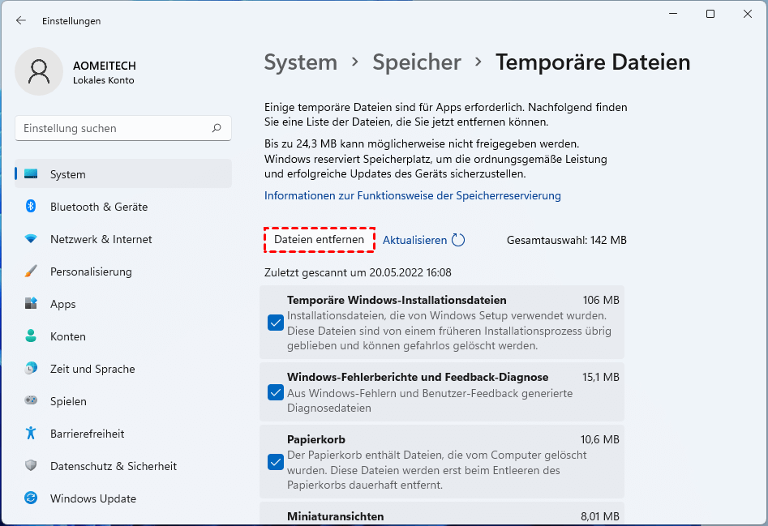Click the System monitor icon in sidebar
This screenshot has height=526, width=768.
click(31, 174)
